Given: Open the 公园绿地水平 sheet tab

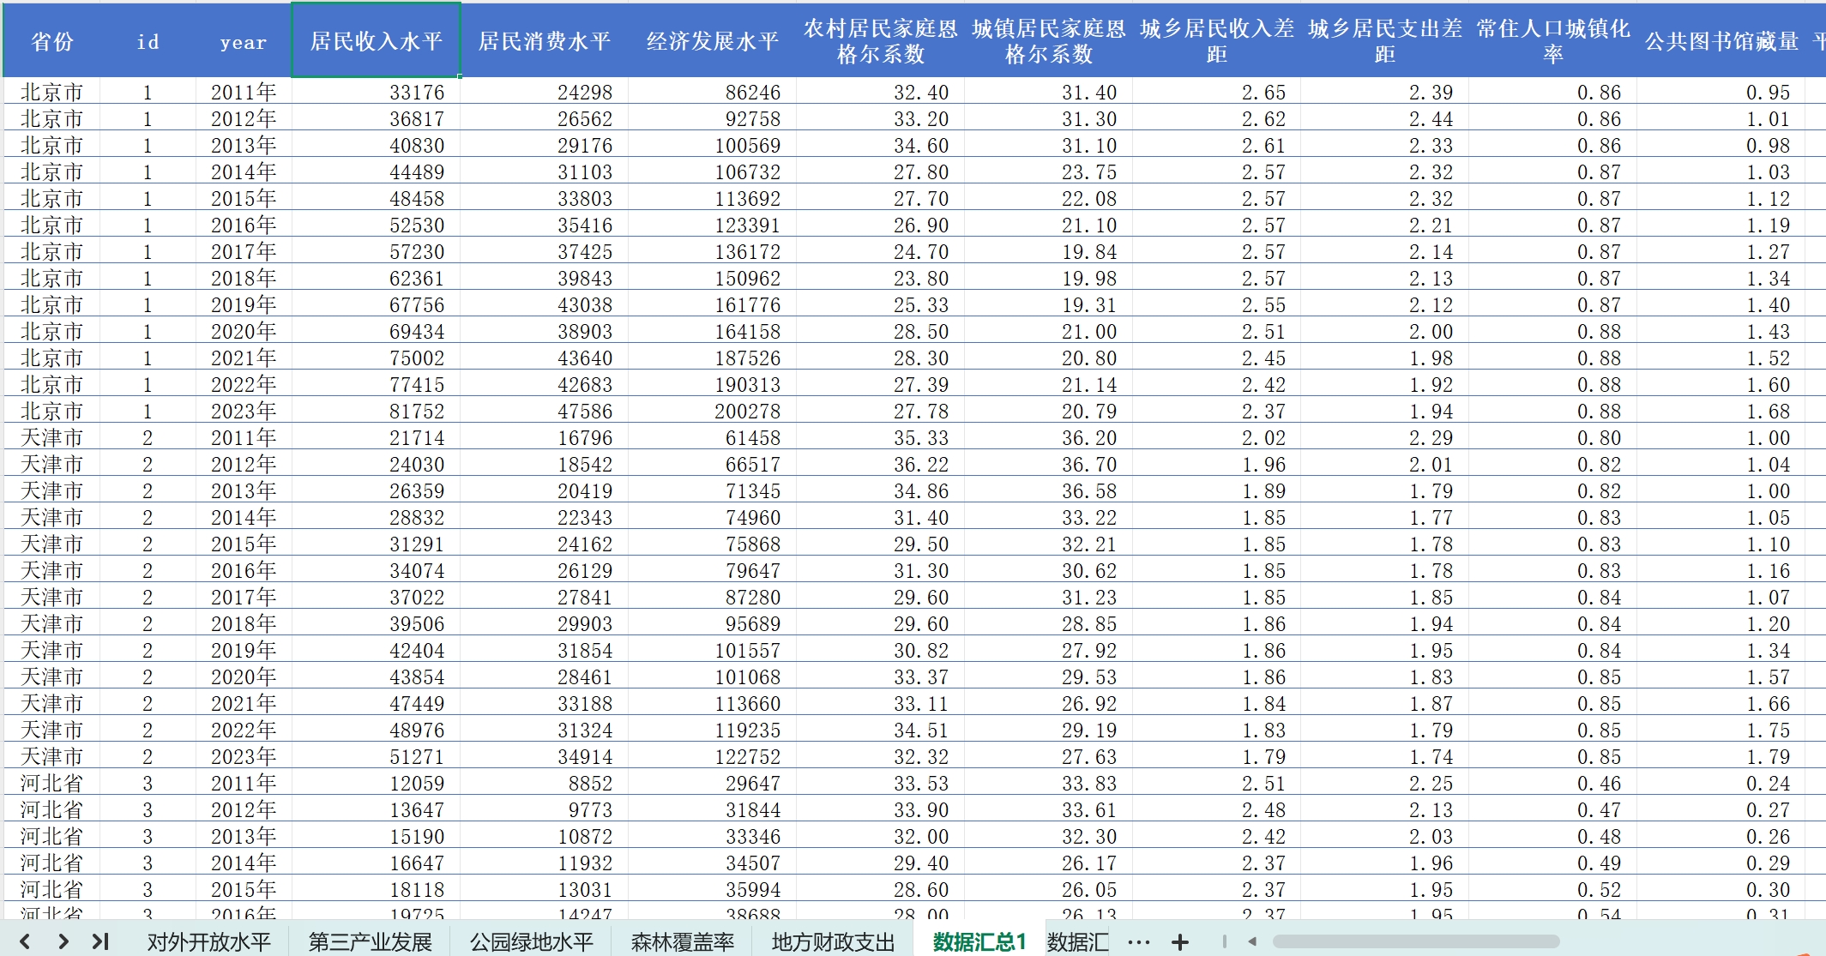Looking at the screenshot, I should [531, 942].
